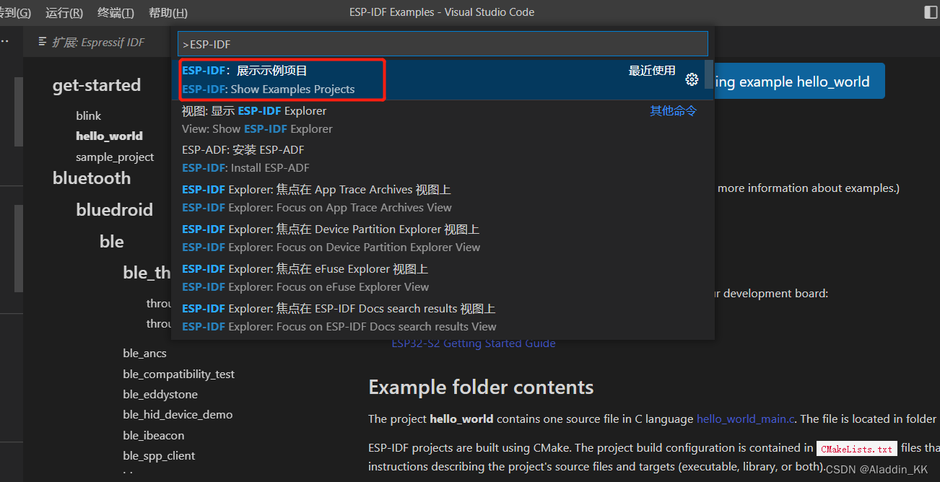Screen dimensions: 940x482
Task: Open the hello_world_main.c link
Action: click(745, 419)
